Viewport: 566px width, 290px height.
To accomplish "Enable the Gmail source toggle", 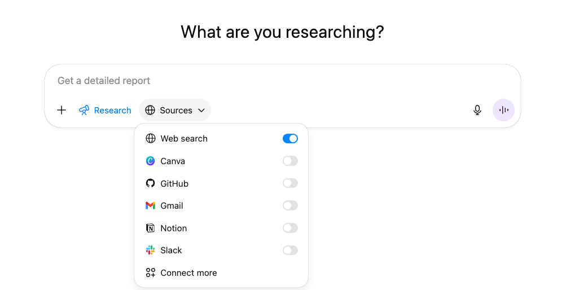I will coord(290,205).
